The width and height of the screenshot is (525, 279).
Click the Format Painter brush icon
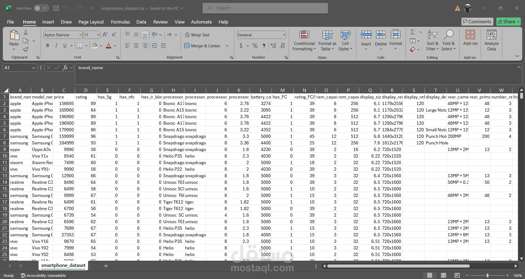(x=26, y=49)
